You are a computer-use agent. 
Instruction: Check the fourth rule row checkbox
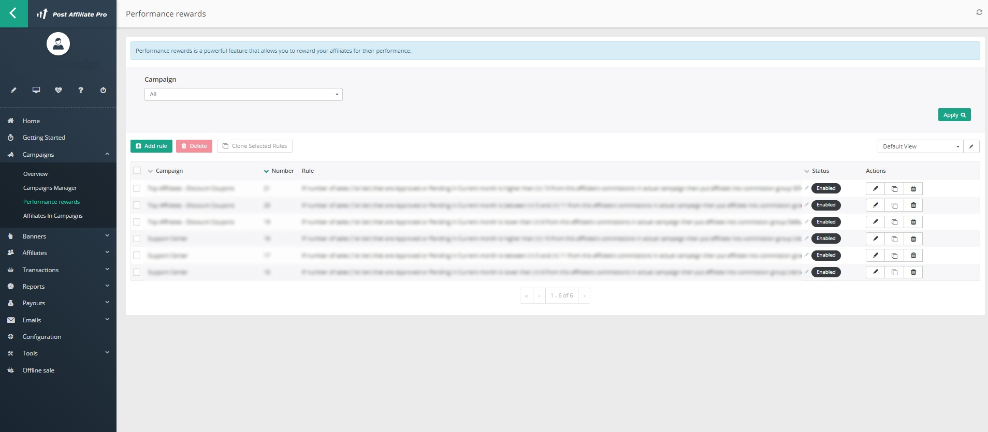point(137,239)
